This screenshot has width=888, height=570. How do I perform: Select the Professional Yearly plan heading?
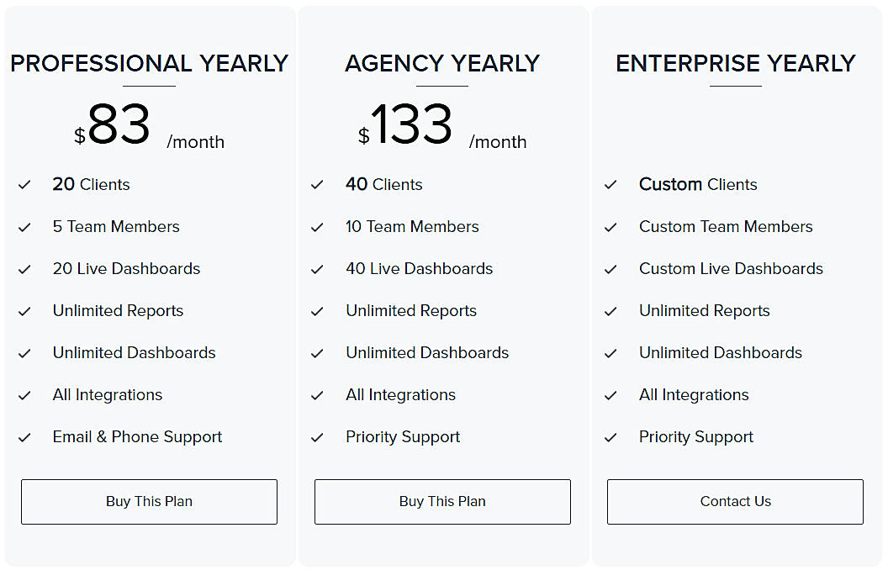149,63
